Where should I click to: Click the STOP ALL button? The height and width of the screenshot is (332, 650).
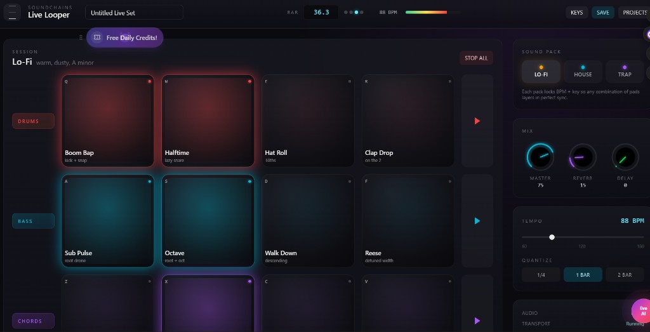(x=476, y=58)
